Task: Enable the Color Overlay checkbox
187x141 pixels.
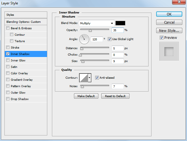Action: [8, 73]
